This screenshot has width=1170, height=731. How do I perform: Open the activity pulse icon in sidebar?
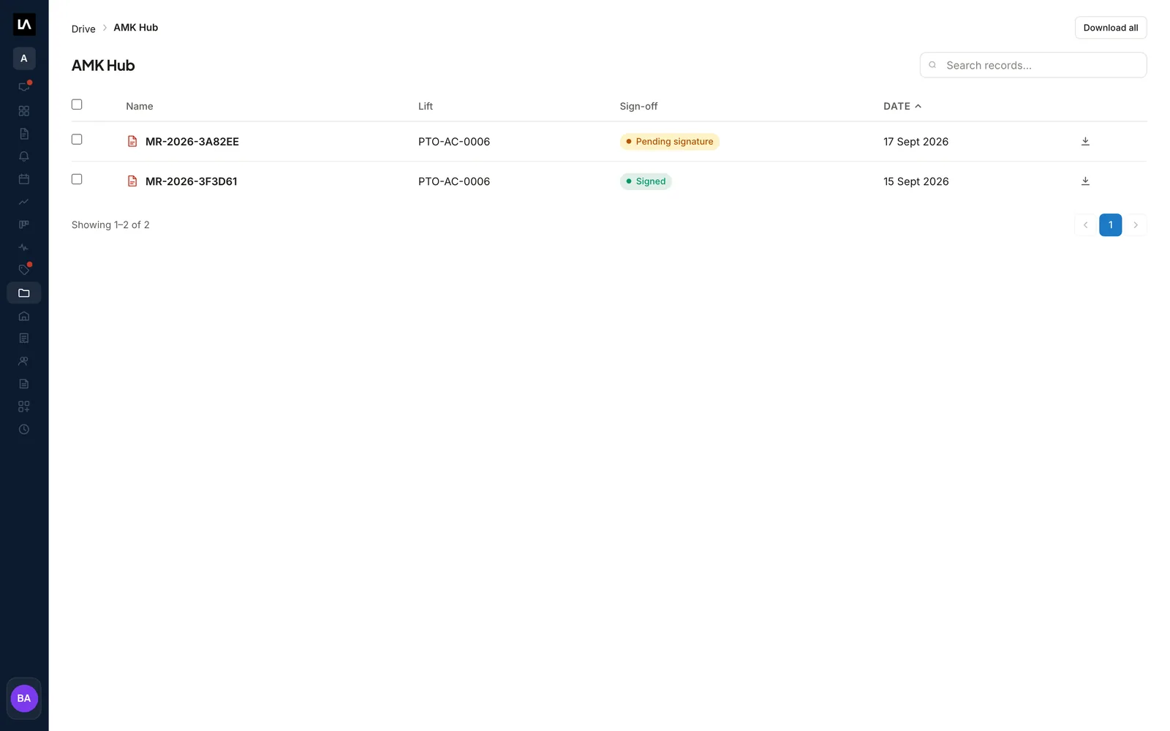pyautogui.click(x=24, y=247)
